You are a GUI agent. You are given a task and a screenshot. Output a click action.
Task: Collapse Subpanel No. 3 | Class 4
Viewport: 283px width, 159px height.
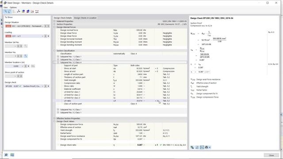pos(58,62)
